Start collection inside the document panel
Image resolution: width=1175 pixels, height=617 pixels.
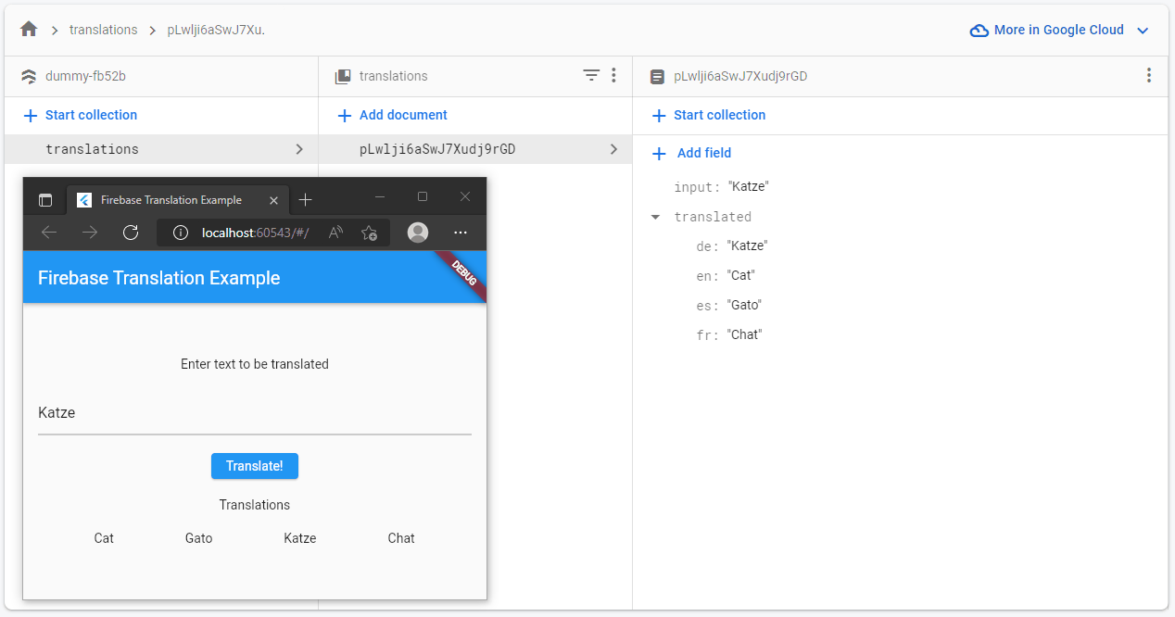click(709, 115)
